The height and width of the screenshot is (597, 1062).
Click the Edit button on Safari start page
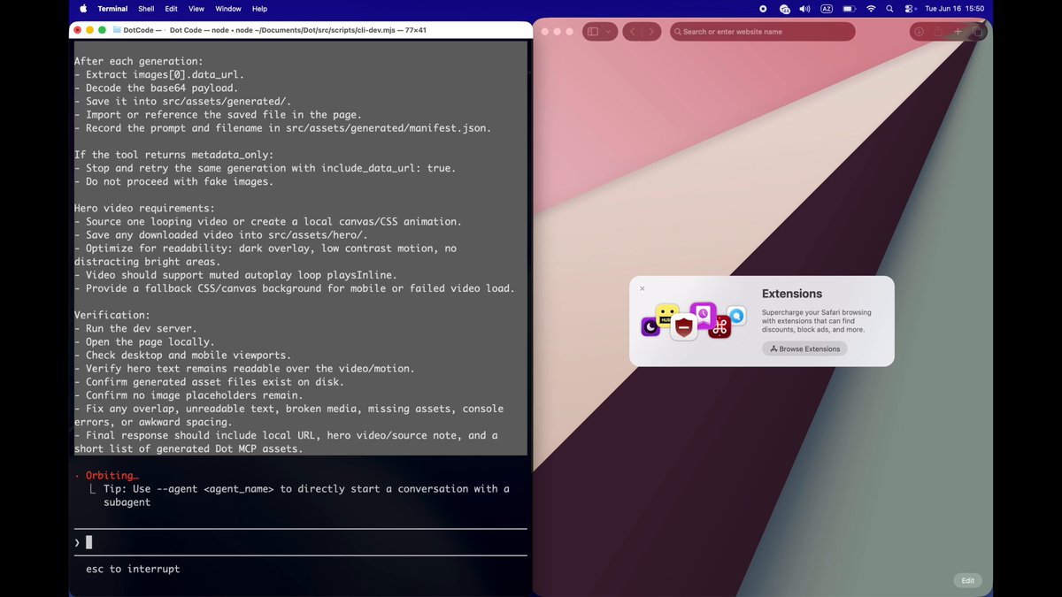coord(968,580)
